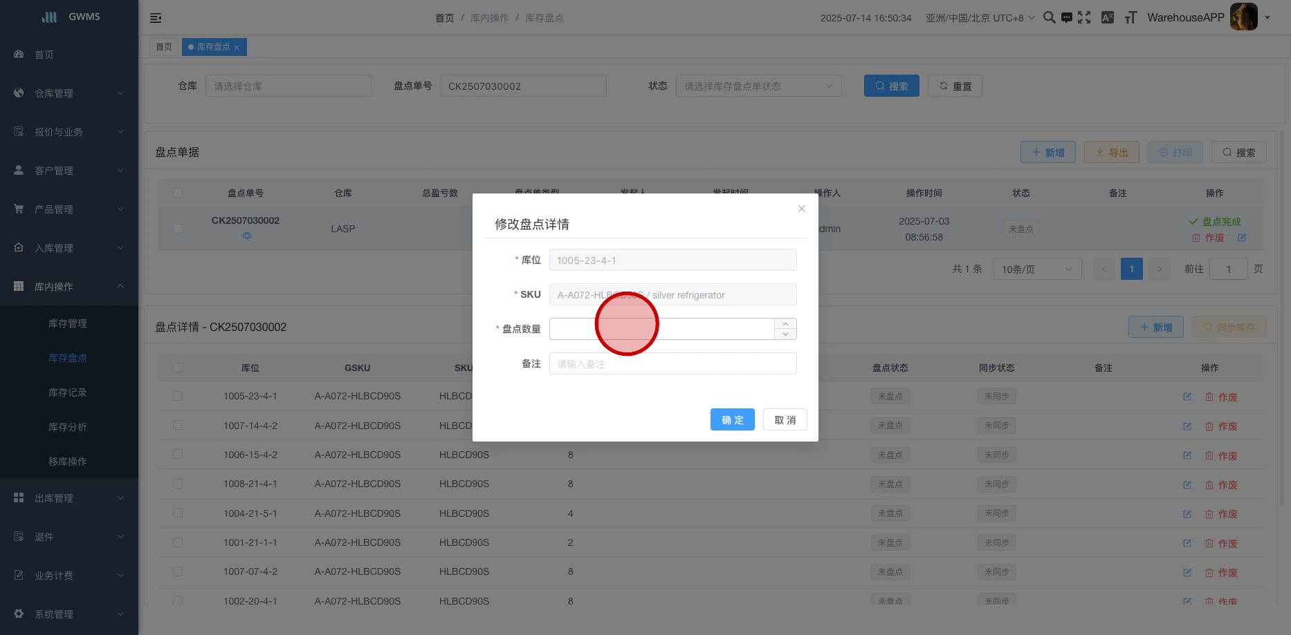The height and width of the screenshot is (635, 1291).
Task: Switch to the 首页 tab
Action: 164,47
